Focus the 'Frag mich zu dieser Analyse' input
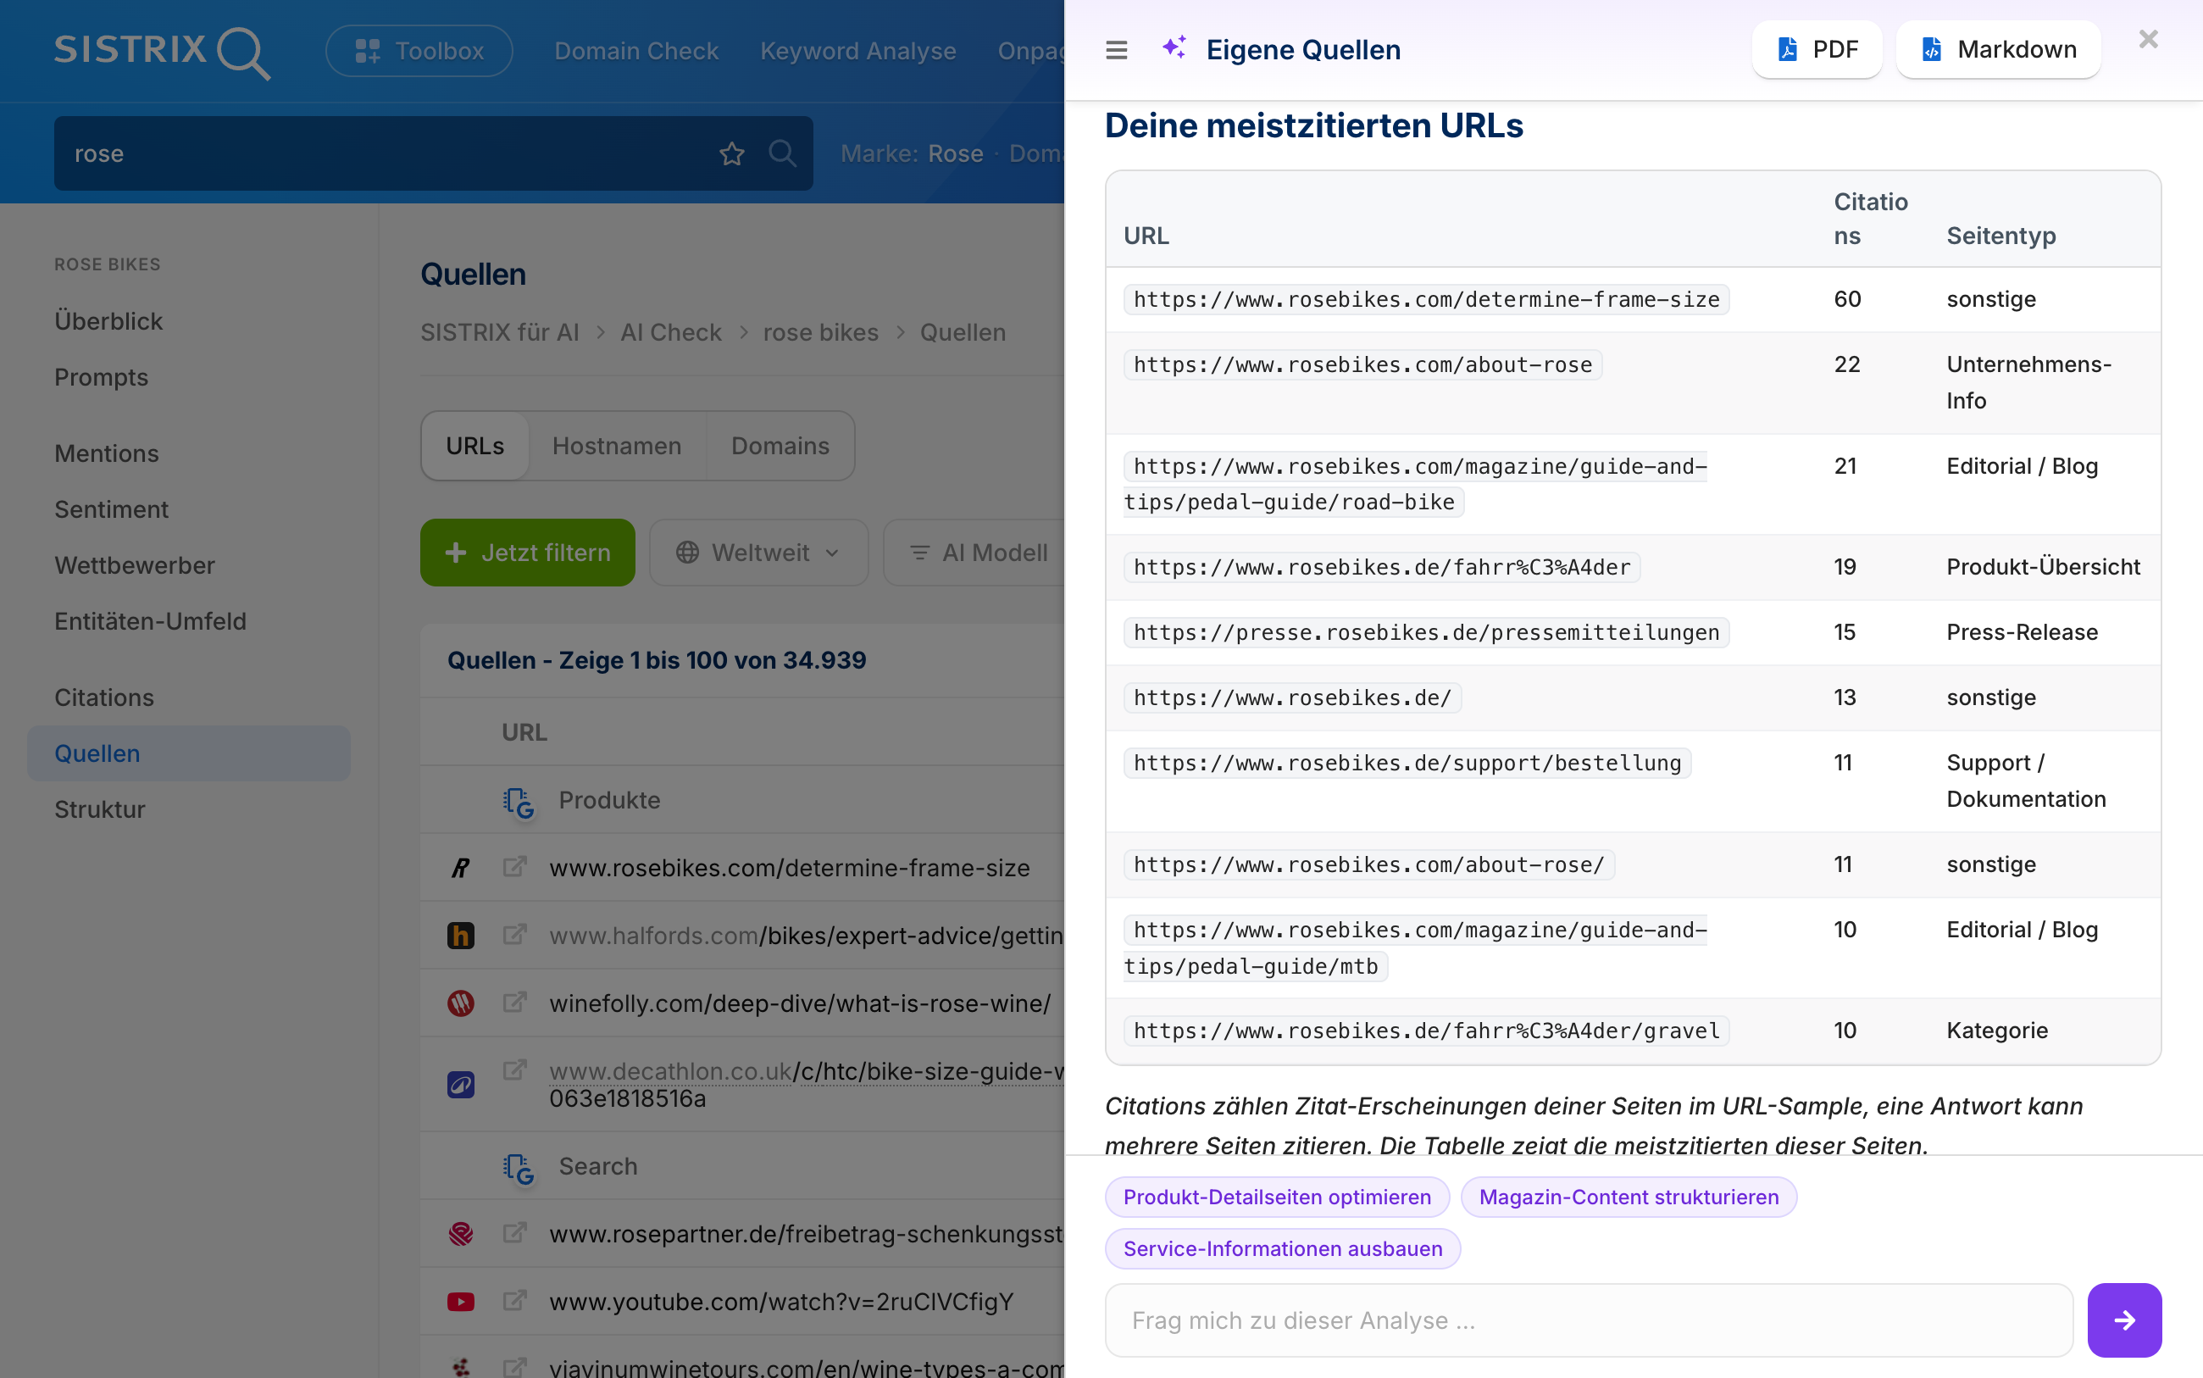Screen dimensions: 2203x1378 (1588, 1320)
